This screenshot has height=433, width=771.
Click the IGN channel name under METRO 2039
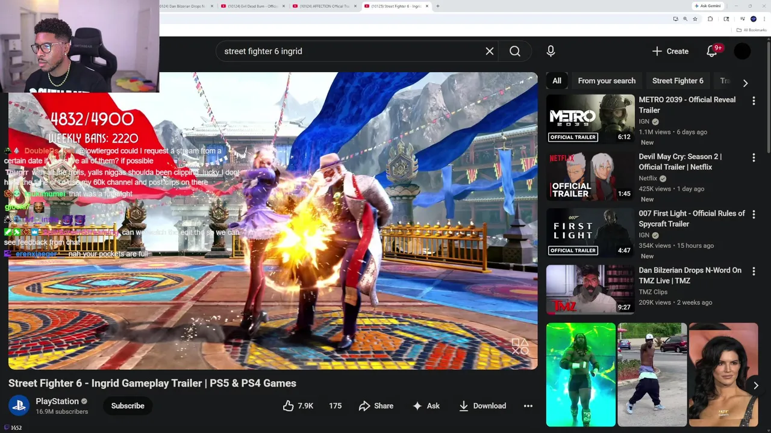(x=644, y=121)
